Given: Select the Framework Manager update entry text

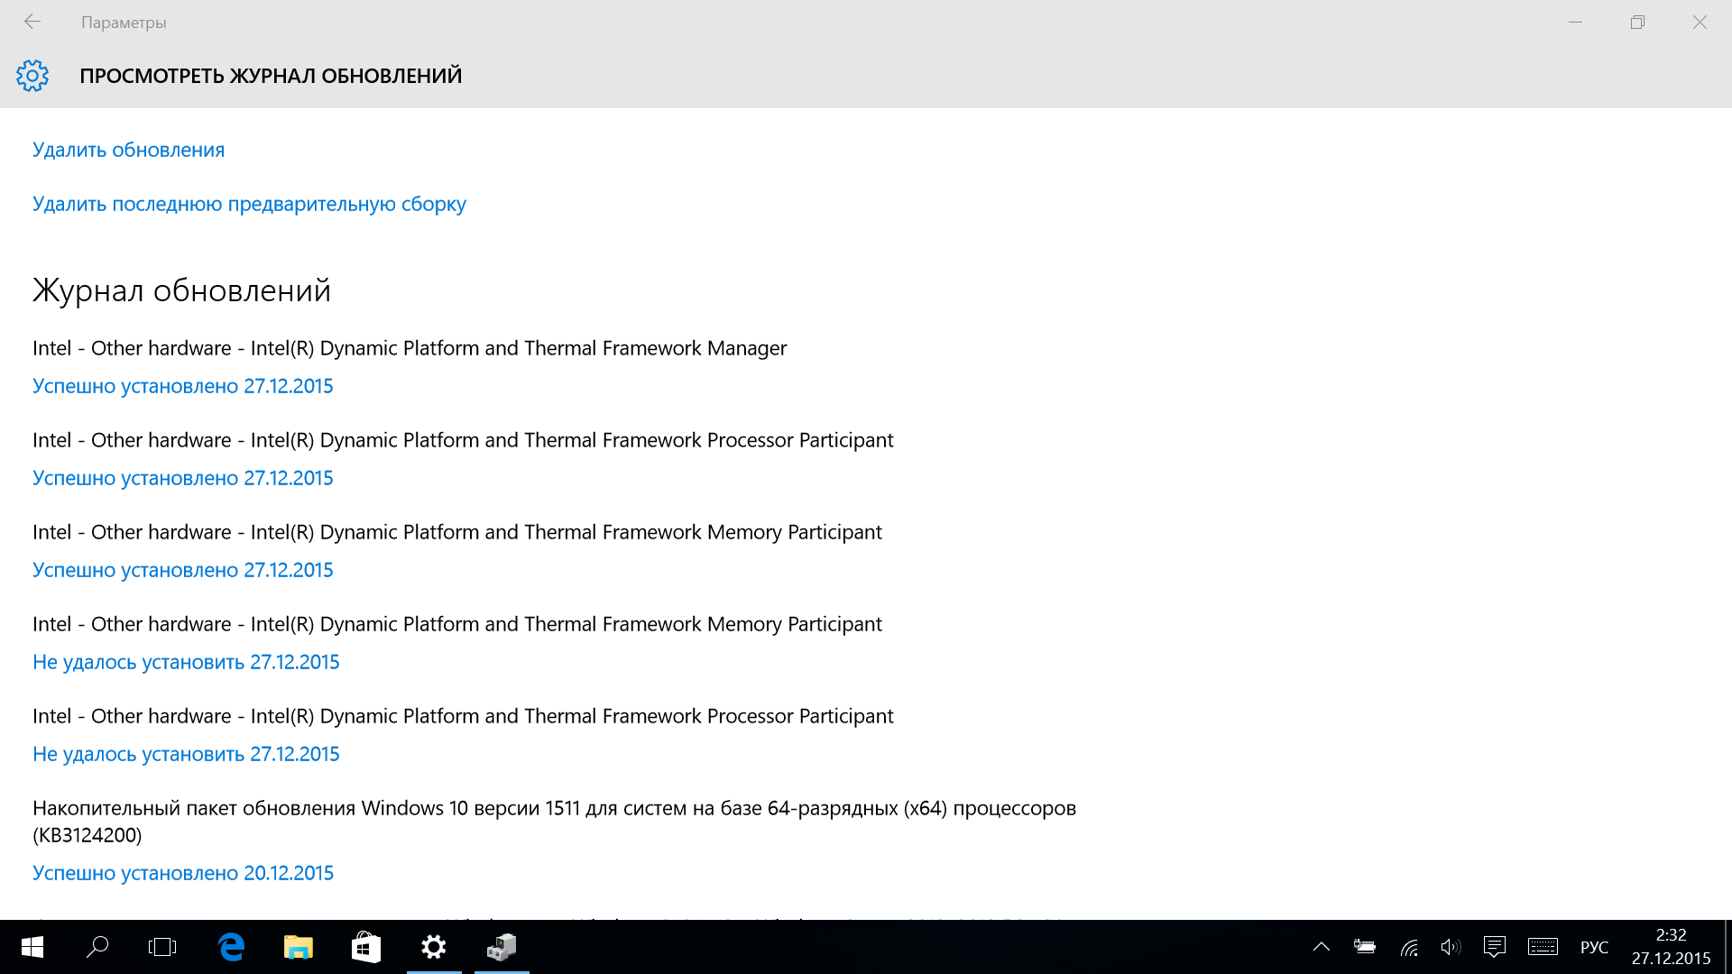Looking at the screenshot, I should click(x=410, y=348).
